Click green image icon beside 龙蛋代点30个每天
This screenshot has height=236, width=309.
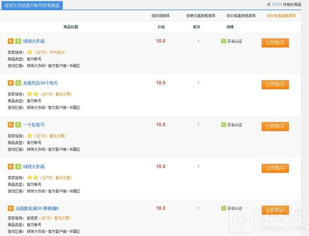pyautogui.click(x=18, y=83)
